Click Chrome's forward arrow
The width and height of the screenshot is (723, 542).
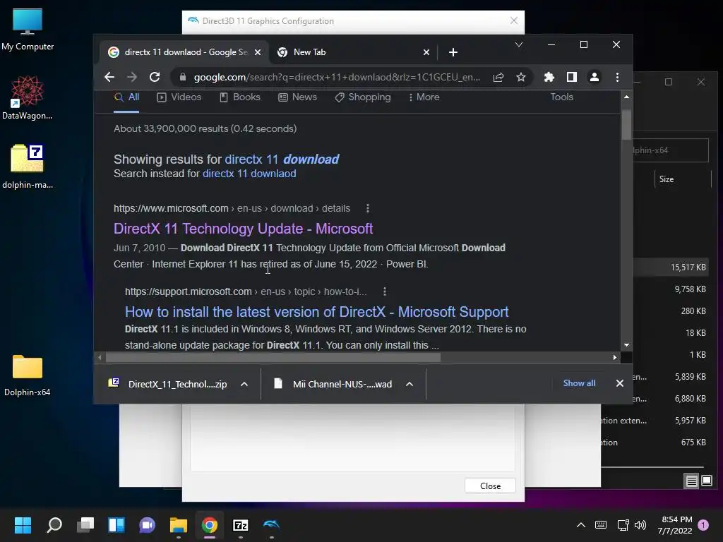coord(132,77)
